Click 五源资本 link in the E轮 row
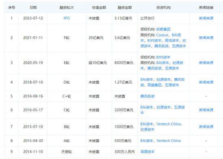223x159 pixels. pos(172,68)
